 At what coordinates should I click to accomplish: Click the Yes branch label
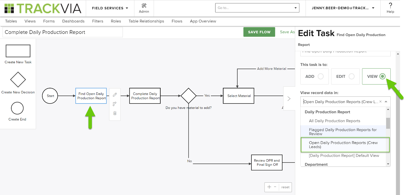[207, 96]
